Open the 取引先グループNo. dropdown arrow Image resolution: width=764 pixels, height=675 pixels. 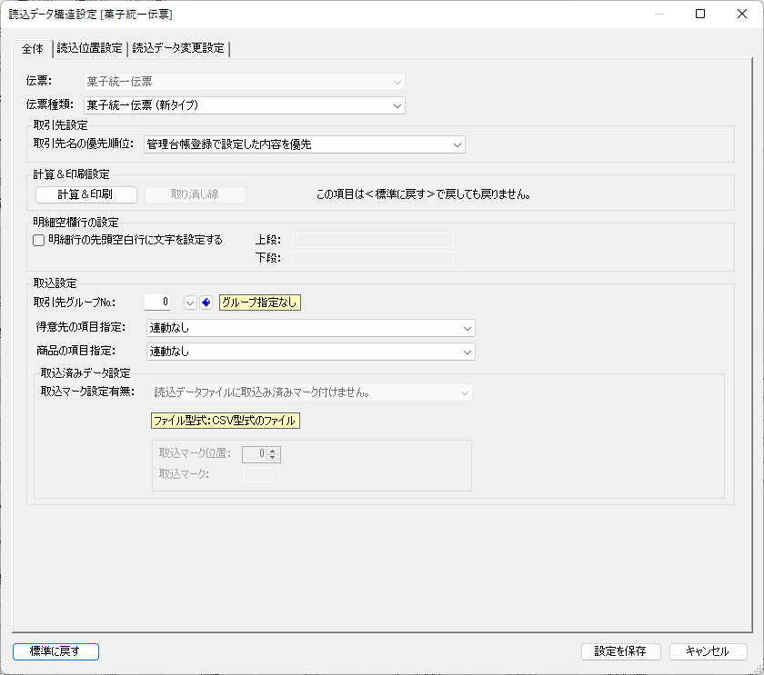point(190,303)
